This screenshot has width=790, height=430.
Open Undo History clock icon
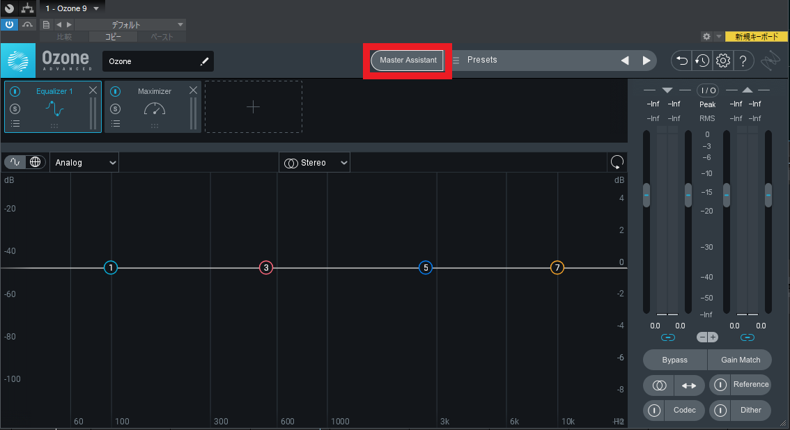pyautogui.click(x=702, y=61)
